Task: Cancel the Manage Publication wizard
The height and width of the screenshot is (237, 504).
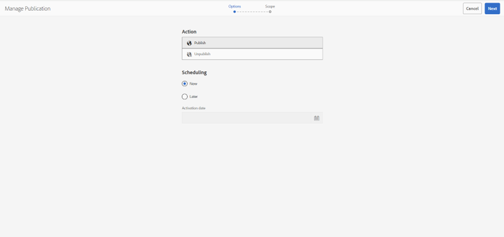Action: (x=472, y=9)
